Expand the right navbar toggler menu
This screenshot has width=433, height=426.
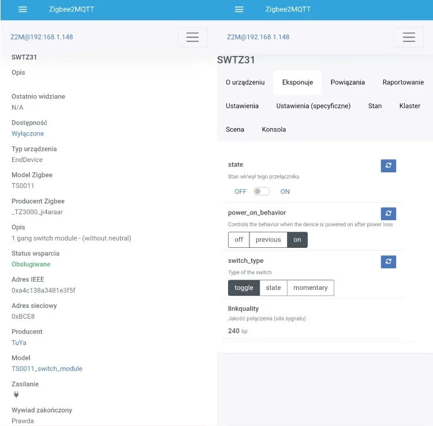click(409, 37)
